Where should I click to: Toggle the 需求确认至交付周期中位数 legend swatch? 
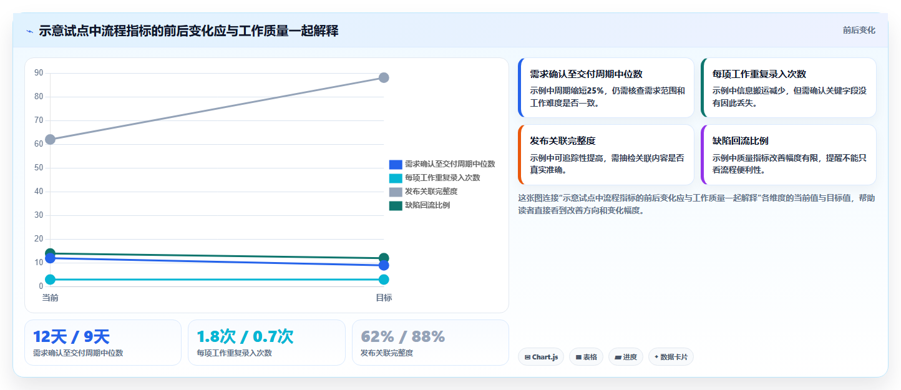point(396,164)
